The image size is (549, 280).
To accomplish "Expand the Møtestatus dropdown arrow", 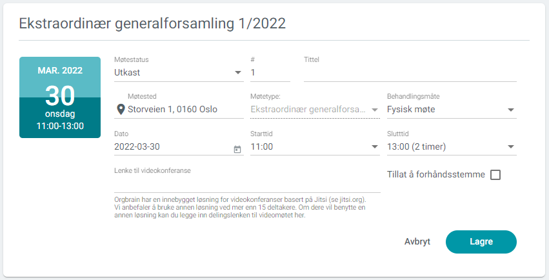I will click(238, 72).
